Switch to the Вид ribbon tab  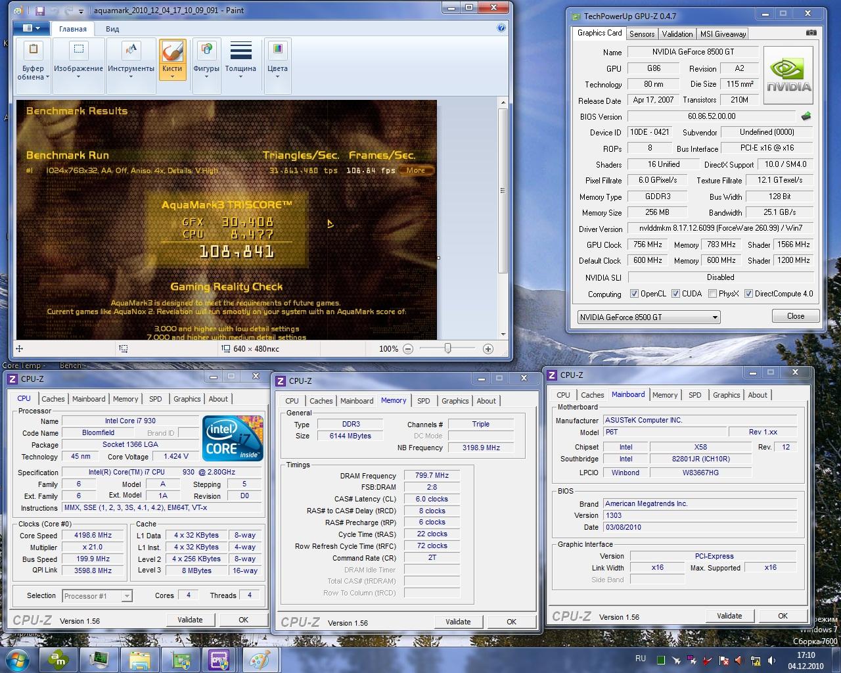click(112, 29)
